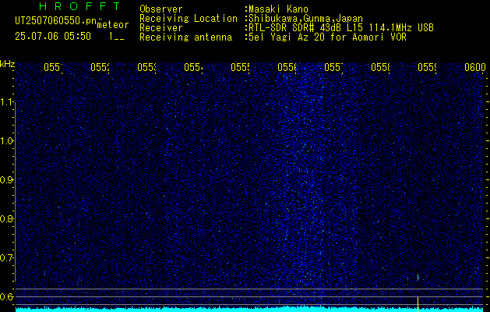
Task: Click the observer name Masaki Kano
Action: point(278,9)
